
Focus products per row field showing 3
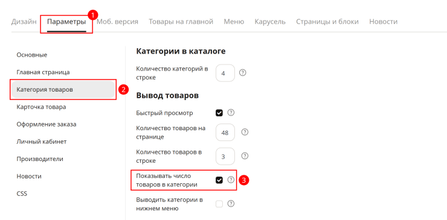[225, 156]
